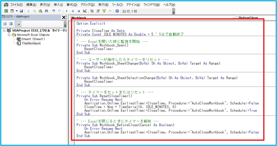Collapse the VBAProject tree node
Image resolution: width=277 pixels, height=146 pixels.
pos(4,30)
